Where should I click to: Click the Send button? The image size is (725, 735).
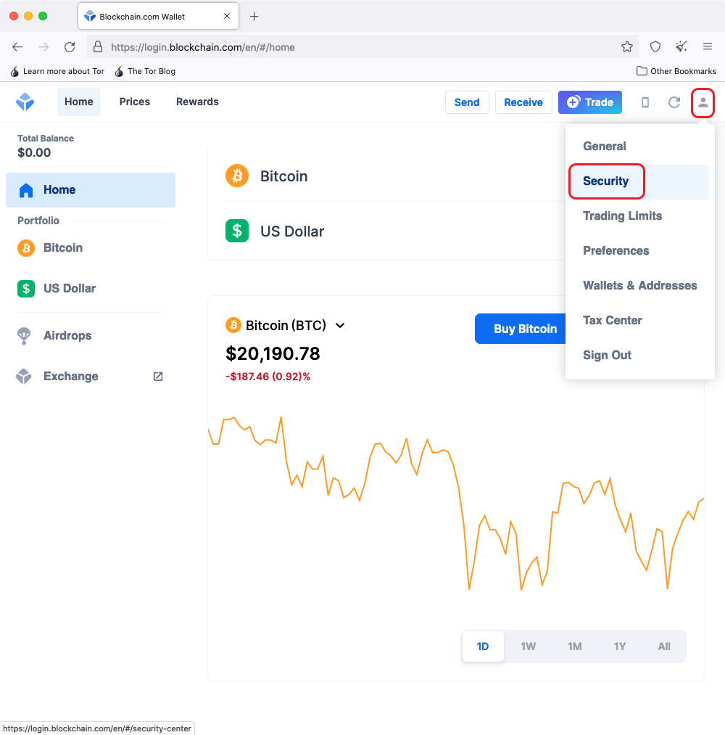coord(467,102)
